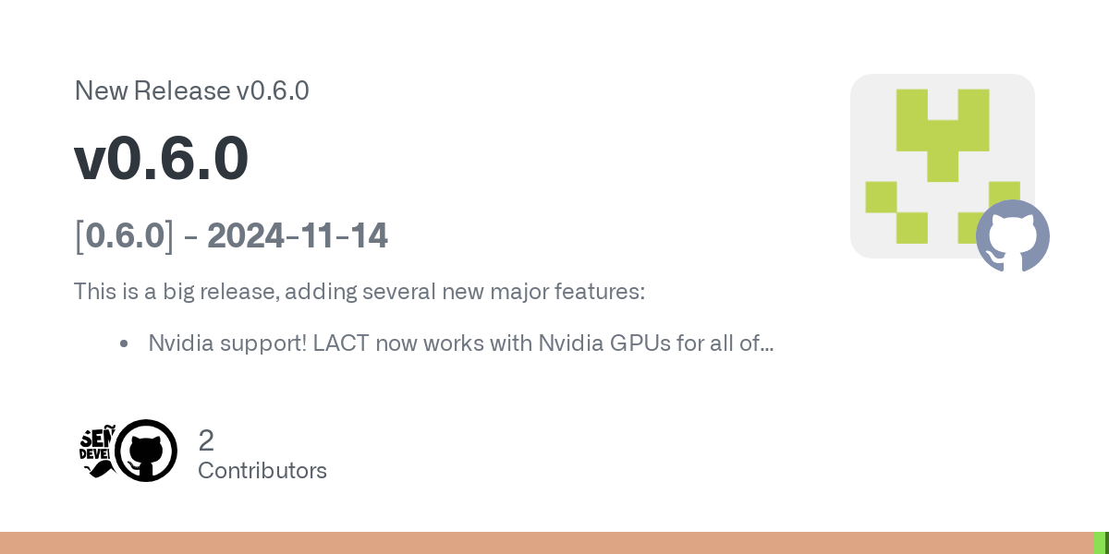This screenshot has width=1109, height=554.
Task: Click the "New Release v0.6.0" label
Action: [191, 90]
